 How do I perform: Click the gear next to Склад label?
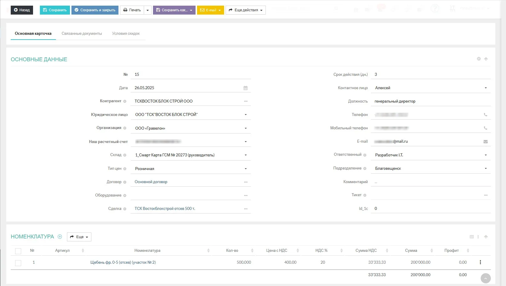[125, 155]
